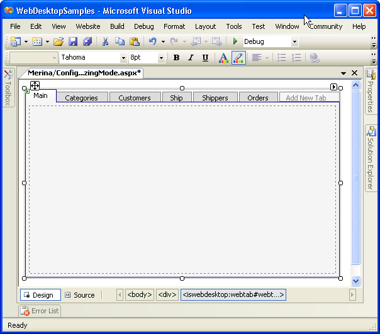This screenshot has height=334, width=380.
Task: Click the Paste clipboard icon
Action: [x=134, y=41]
